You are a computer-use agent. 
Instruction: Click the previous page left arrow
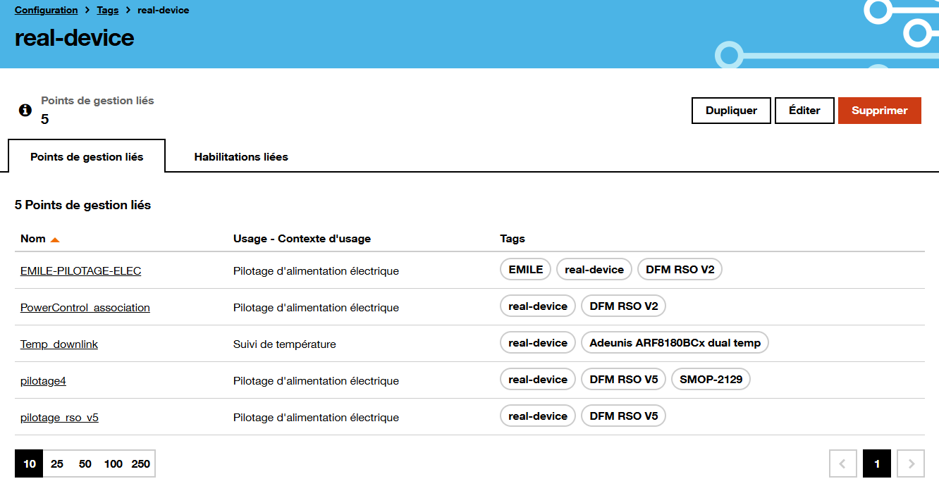843,463
